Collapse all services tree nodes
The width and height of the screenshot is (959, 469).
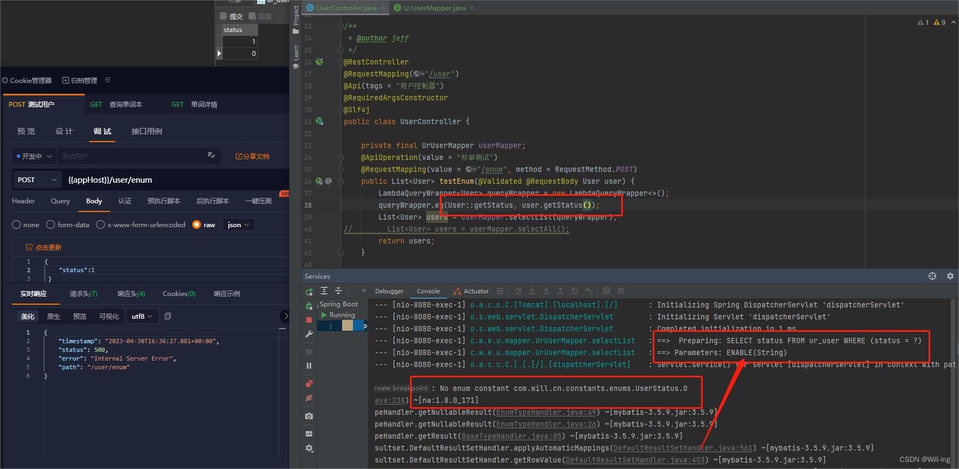[x=338, y=291]
